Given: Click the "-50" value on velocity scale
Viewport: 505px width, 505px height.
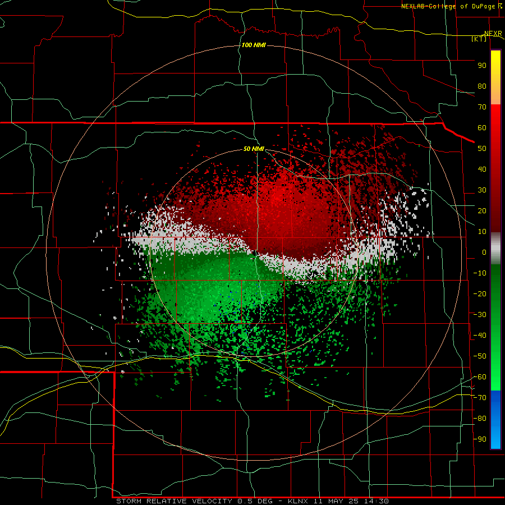Looking at the screenshot, I should tap(480, 356).
